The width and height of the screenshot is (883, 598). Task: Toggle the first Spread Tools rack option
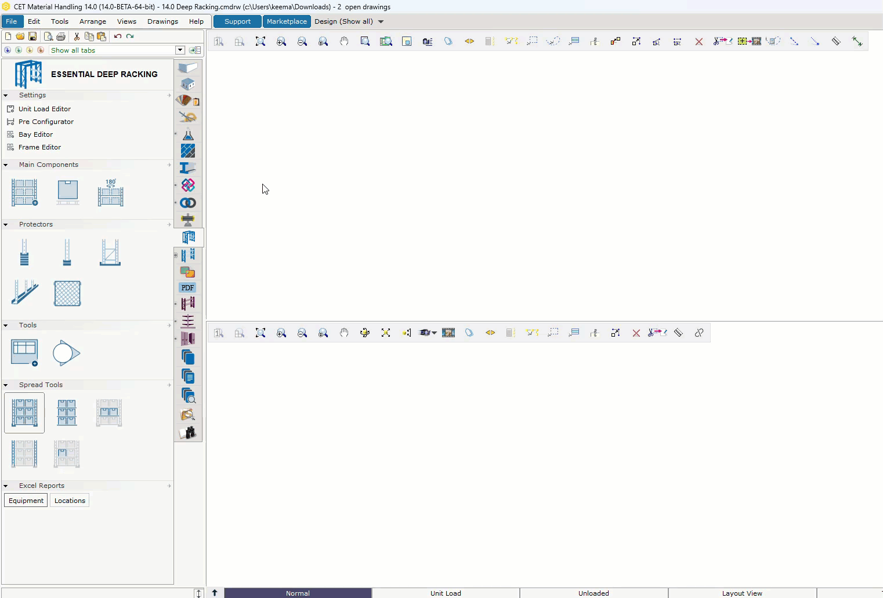tap(24, 413)
